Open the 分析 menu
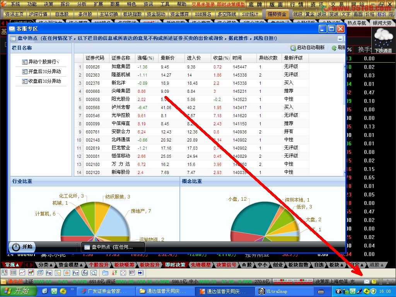Screen dimensions: 396x297 point(82,4)
